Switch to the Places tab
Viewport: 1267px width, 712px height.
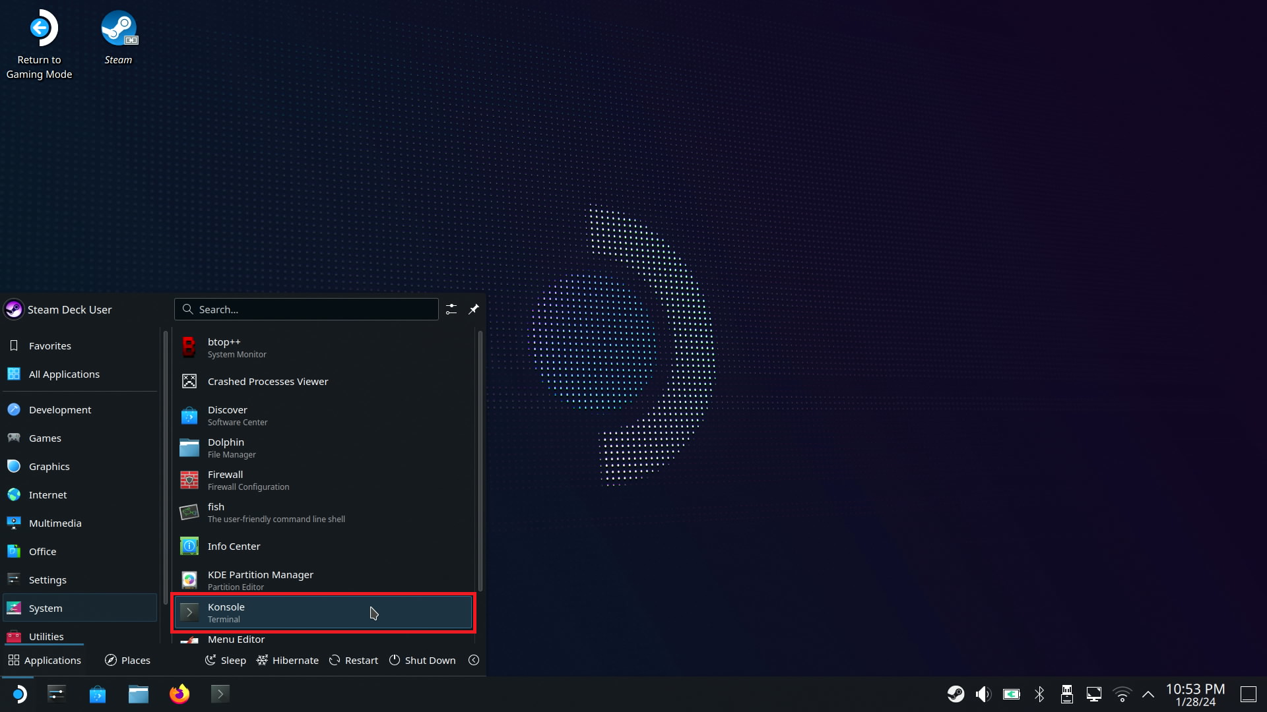[128, 660]
